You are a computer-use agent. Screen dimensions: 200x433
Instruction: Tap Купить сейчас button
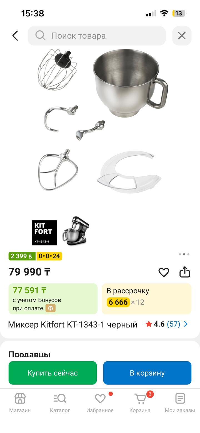point(52,373)
